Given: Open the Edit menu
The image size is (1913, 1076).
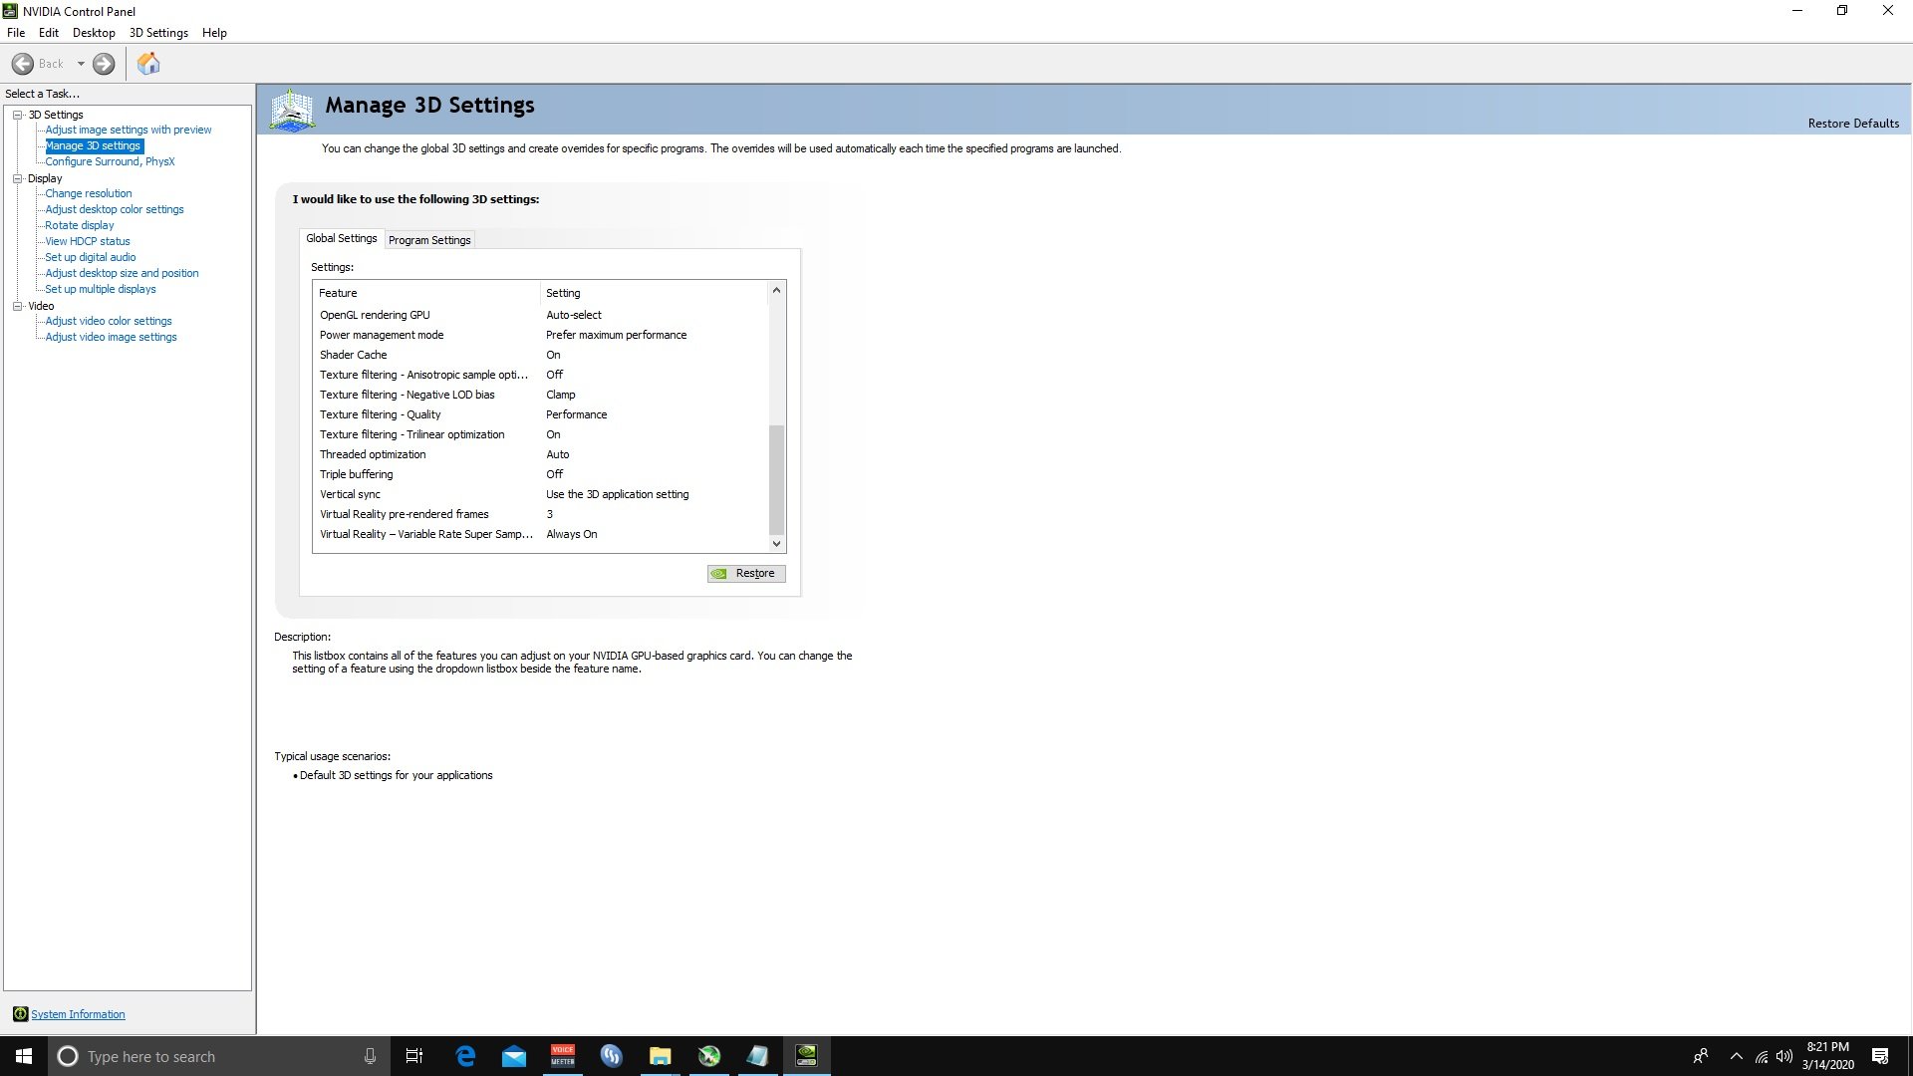Looking at the screenshot, I should click(x=49, y=33).
